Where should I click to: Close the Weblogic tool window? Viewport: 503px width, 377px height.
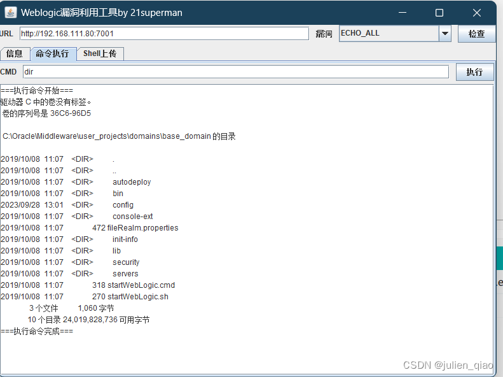[477, 13]
